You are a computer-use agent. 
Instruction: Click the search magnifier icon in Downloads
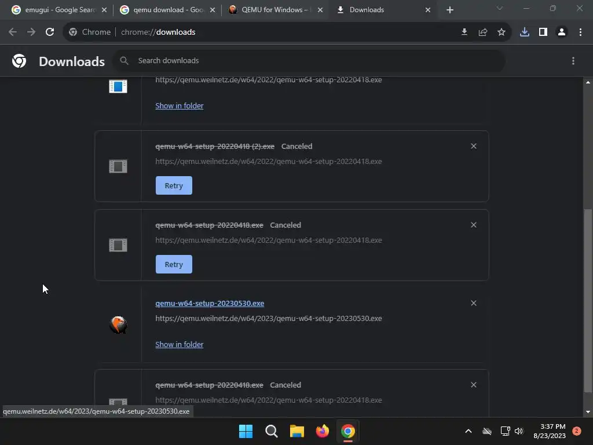[x=124, y=60]
